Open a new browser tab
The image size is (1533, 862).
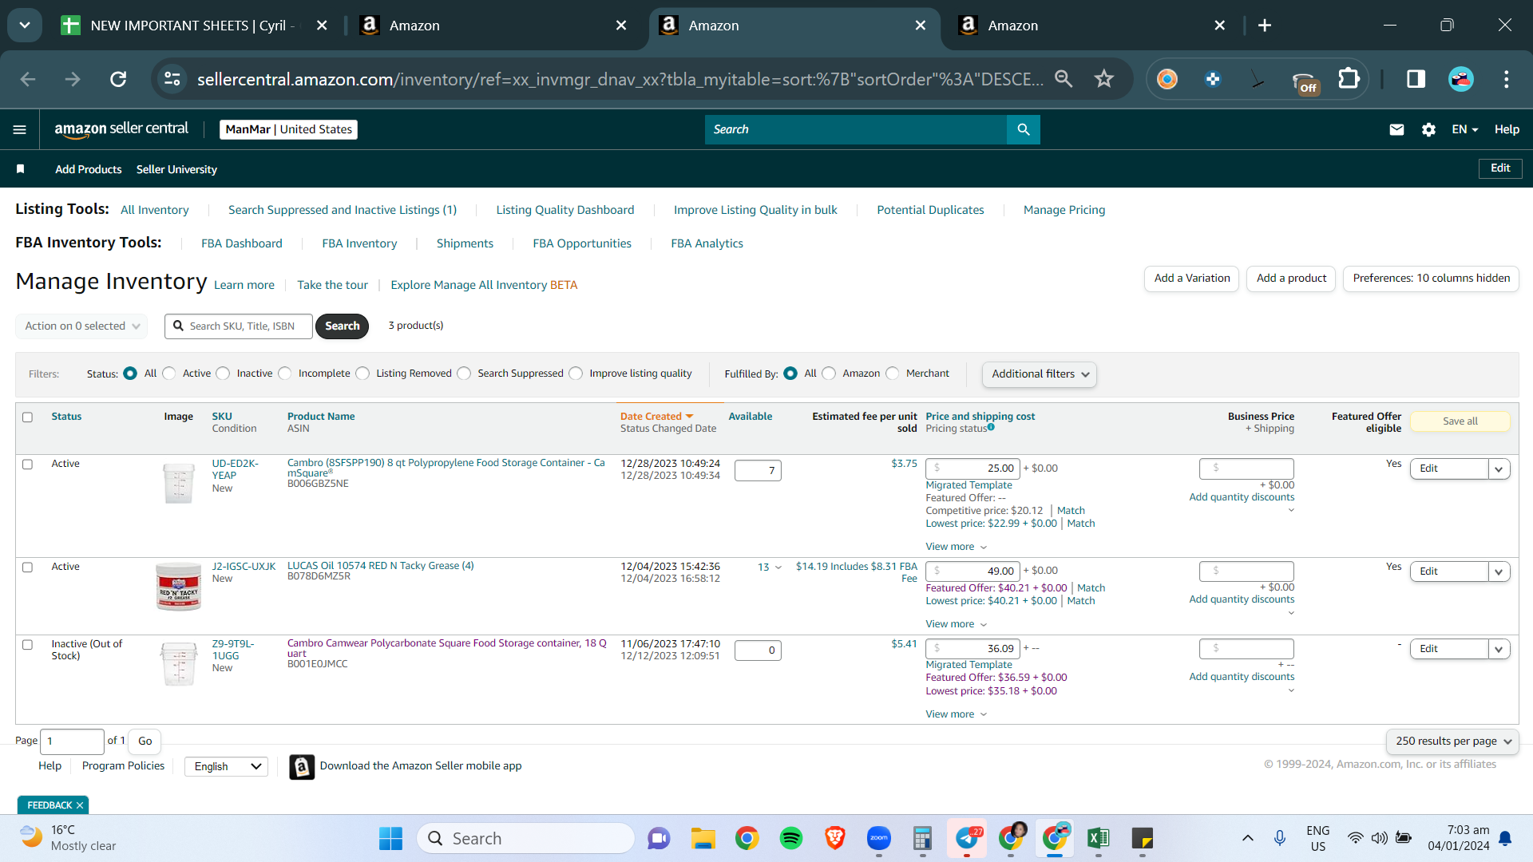(1265, 26)
